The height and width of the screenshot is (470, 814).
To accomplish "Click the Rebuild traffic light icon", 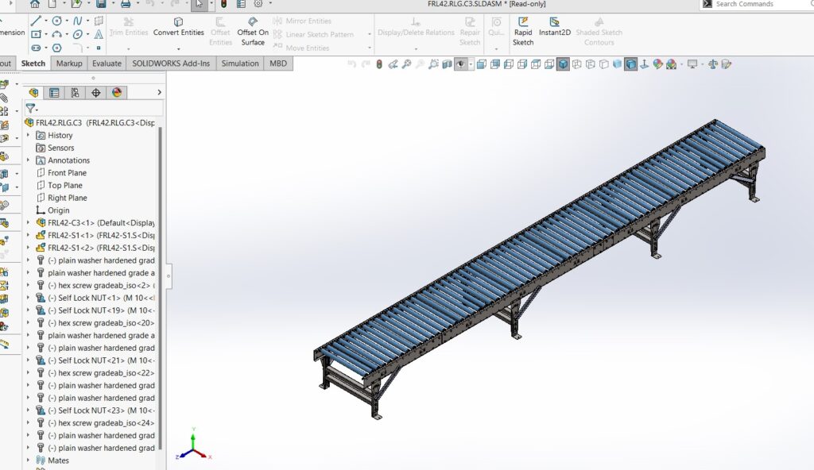I will pyautogui.click(x=223, y=4).
